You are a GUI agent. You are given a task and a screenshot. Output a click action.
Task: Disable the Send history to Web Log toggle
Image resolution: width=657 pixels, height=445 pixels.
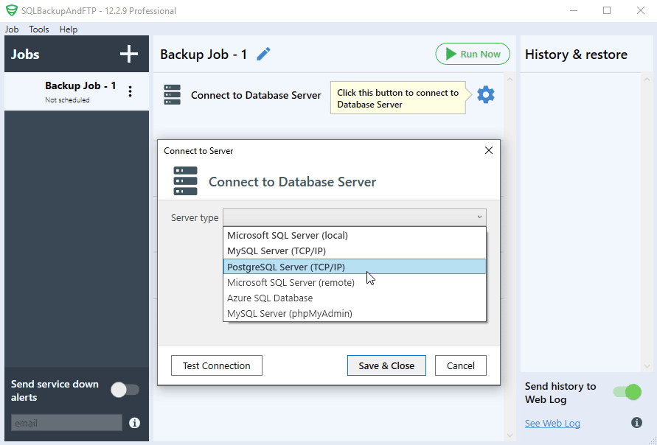pyautogui.click(x=626, y=393)
